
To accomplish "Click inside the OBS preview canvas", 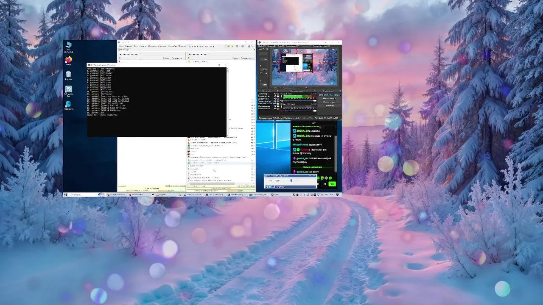I will pyautogui.click(x=304, y=67).
